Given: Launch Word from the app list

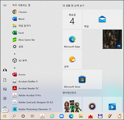Looking at the screenshot, I should pos(18,19).
